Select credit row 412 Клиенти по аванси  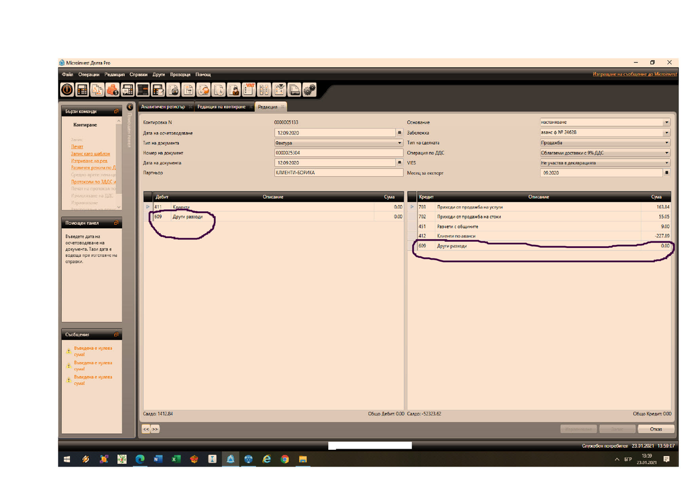pos(539,236)
